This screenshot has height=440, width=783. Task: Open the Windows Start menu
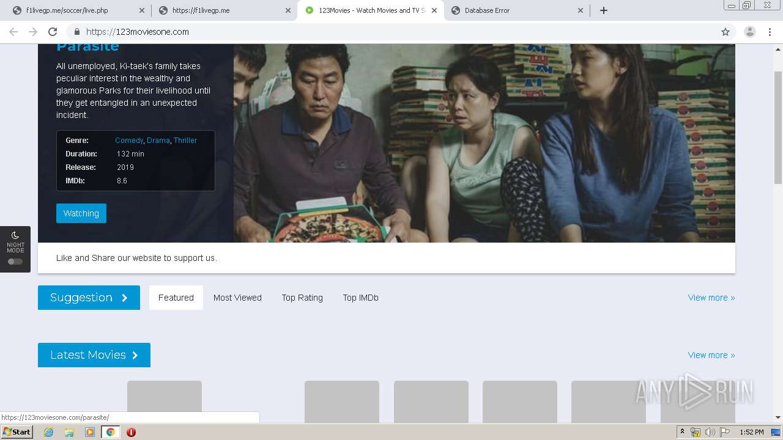click(17, 432)
